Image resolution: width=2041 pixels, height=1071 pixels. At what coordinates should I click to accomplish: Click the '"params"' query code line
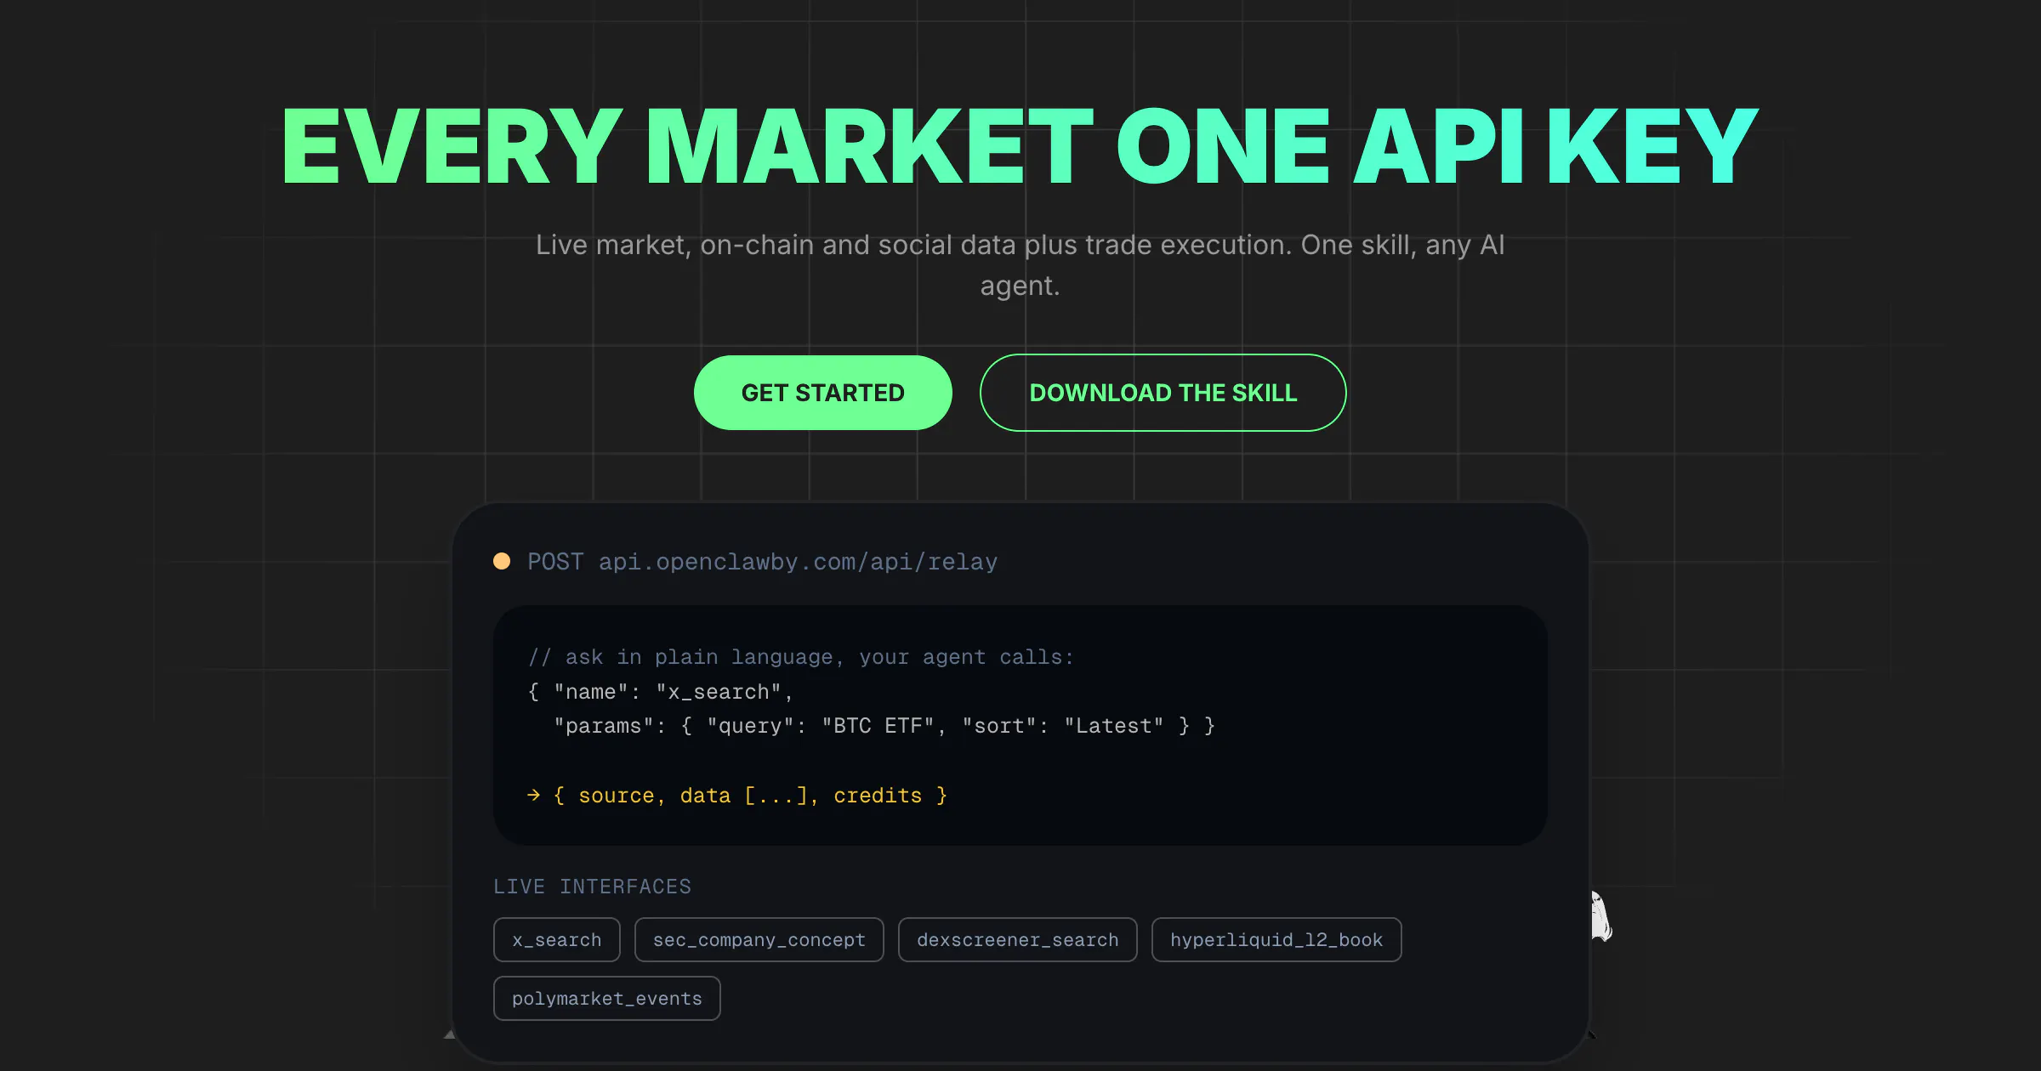tap(884, 726)
